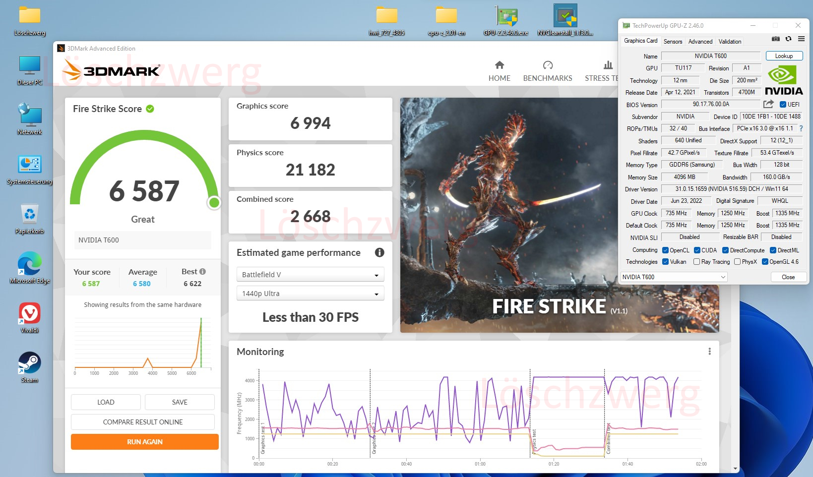
Task: Switch to the Graphics Card tab
Action: point(641,41)
